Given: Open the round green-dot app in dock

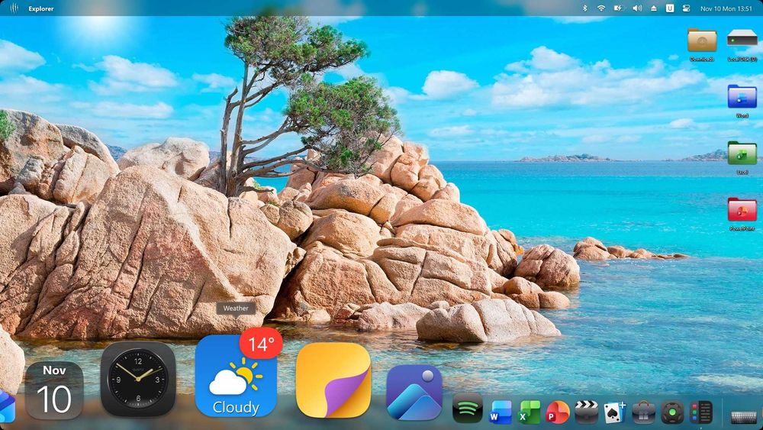Looking at the screenshot, I should click(x=672, y=412).
